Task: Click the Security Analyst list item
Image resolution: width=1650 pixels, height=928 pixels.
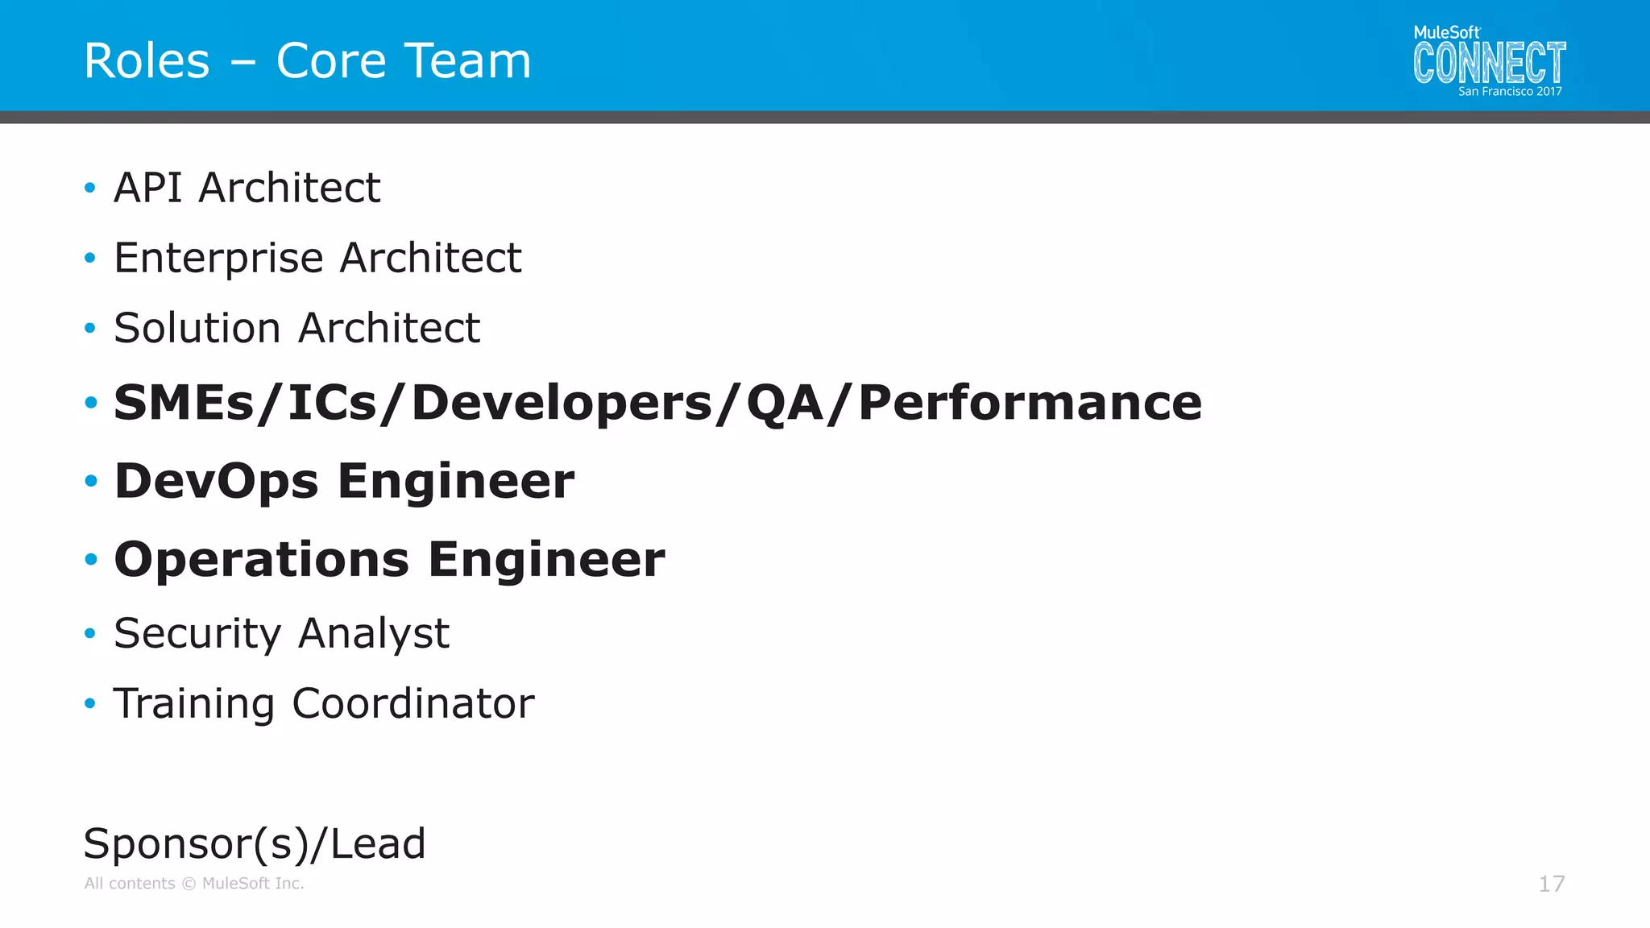Action: coord(281,633)
